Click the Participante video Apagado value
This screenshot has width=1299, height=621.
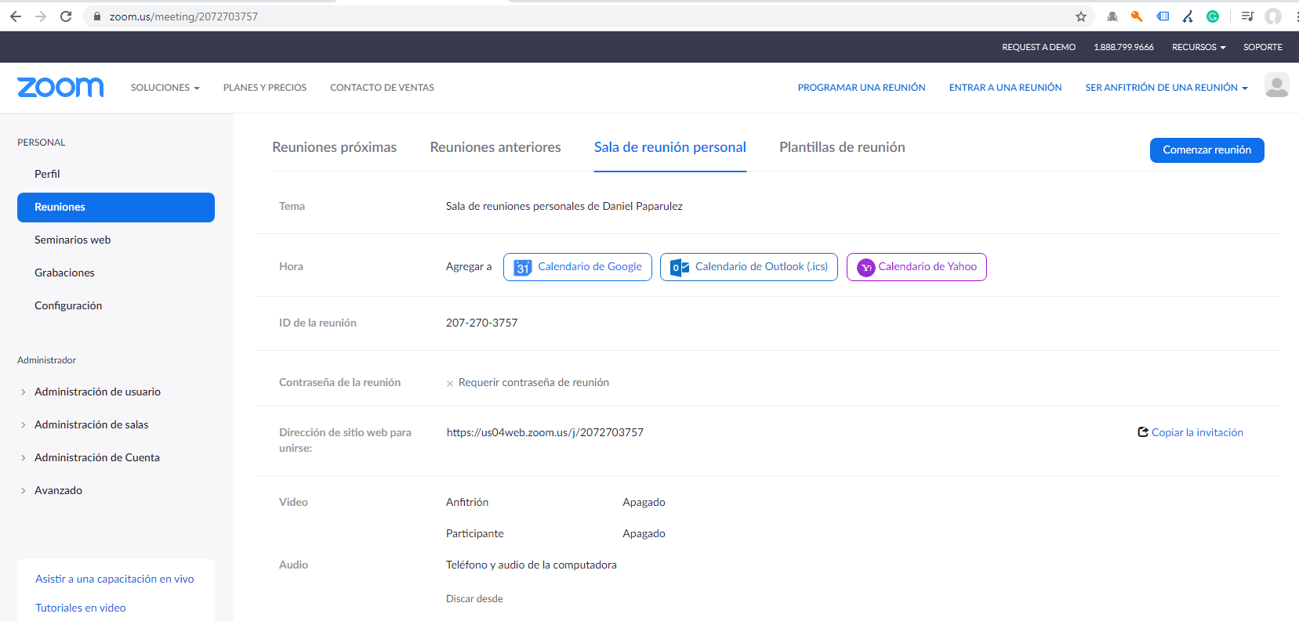pos(644,533)
